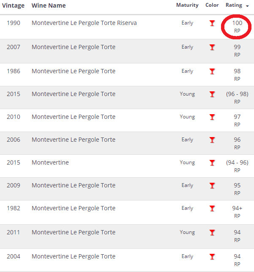Sort by the Color column header
254x272 pixels.
[212, 5]
